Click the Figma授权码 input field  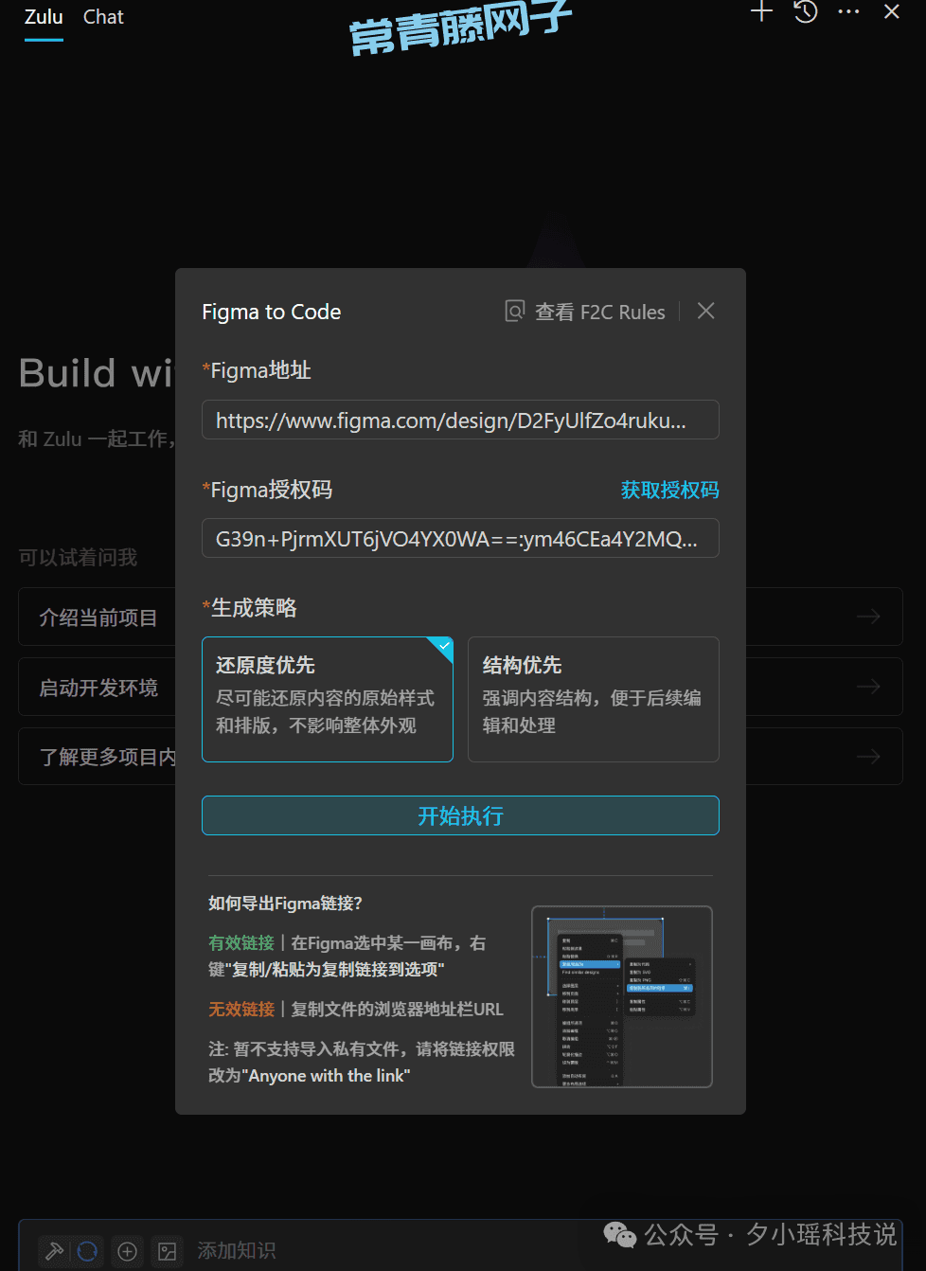click(x=460, y=538)
